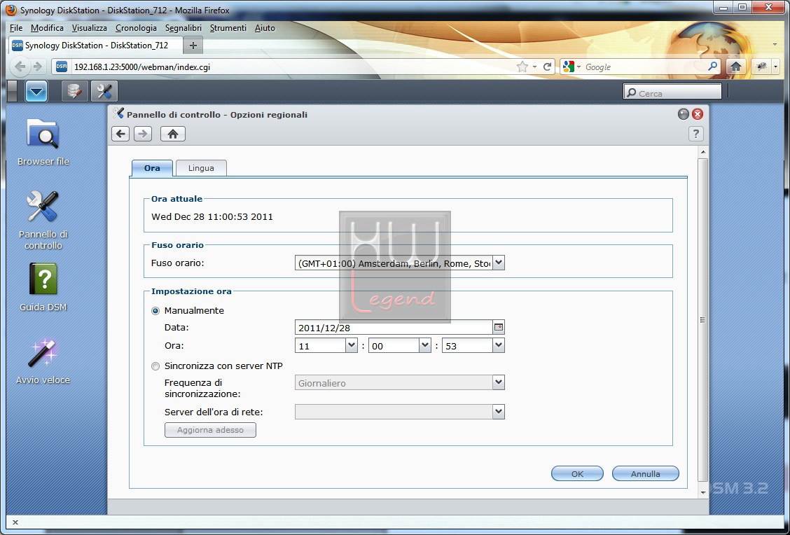Open the calendar date picker

(x=498, y=328)
